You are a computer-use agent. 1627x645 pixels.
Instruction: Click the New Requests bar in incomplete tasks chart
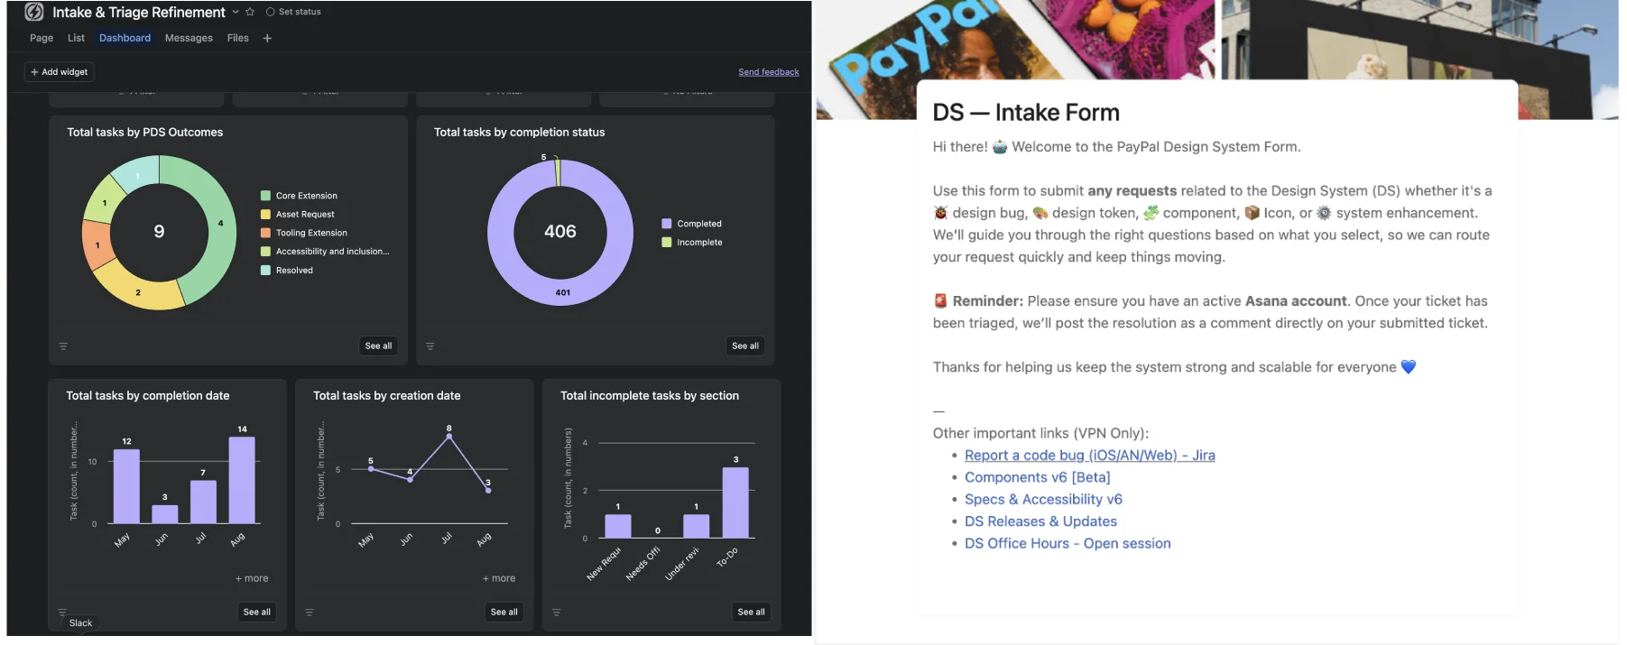point(618,526)
